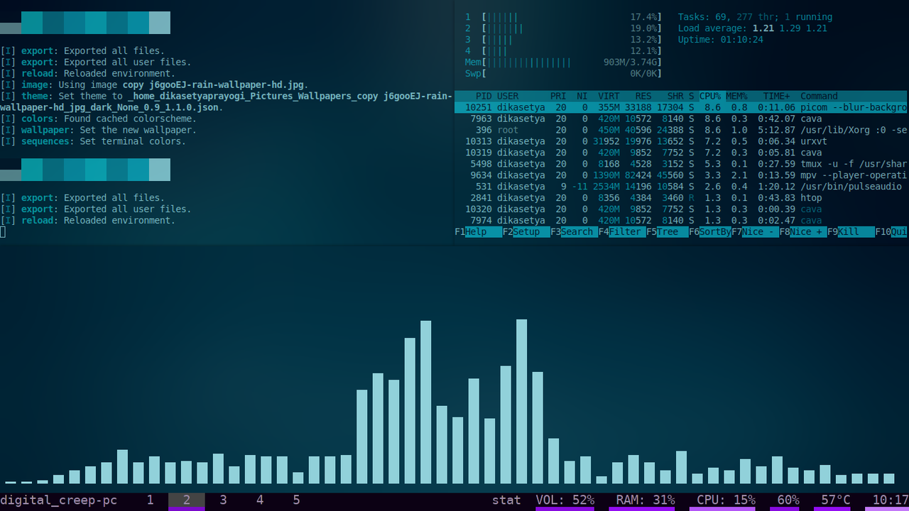Viewport: 909px width, 511px height.
Task: Click the Mem usage meter in htop
Action: [x=563, y=62]
